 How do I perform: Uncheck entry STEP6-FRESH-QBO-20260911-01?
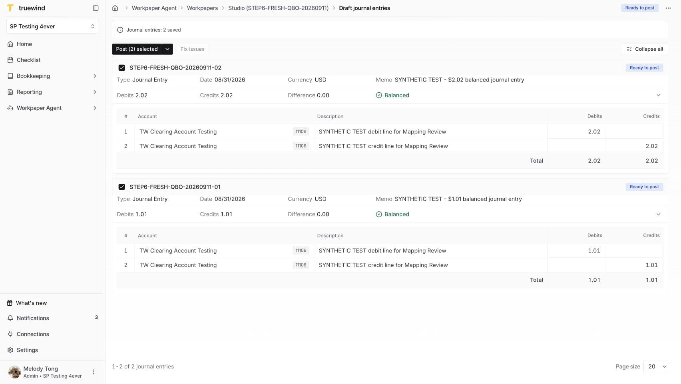point(122,187)
